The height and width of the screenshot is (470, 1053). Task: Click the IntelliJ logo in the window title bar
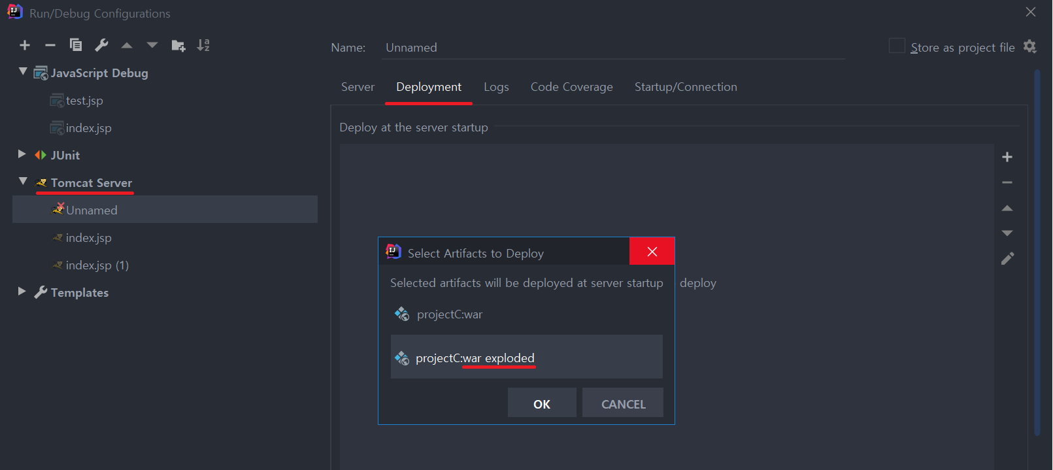(x=14, y=12)
